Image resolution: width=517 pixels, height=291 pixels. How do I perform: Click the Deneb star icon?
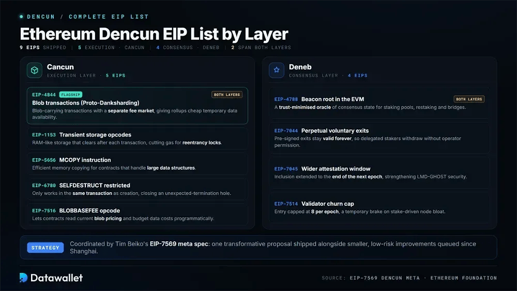pyautogui.click(x=276, y=70)
